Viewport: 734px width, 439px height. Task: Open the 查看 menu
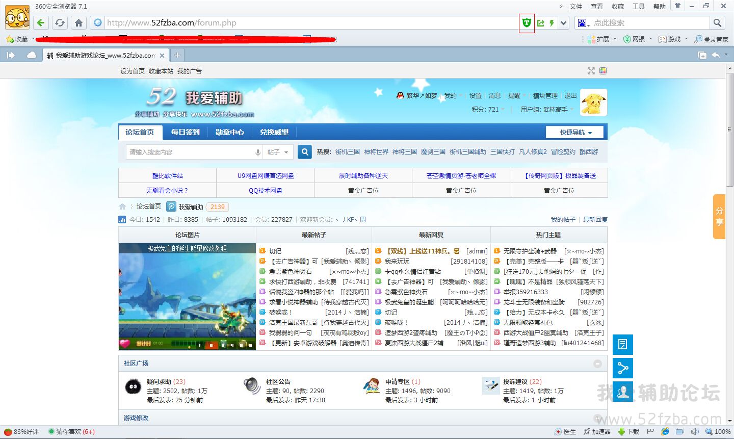click(x=597, y=6)
